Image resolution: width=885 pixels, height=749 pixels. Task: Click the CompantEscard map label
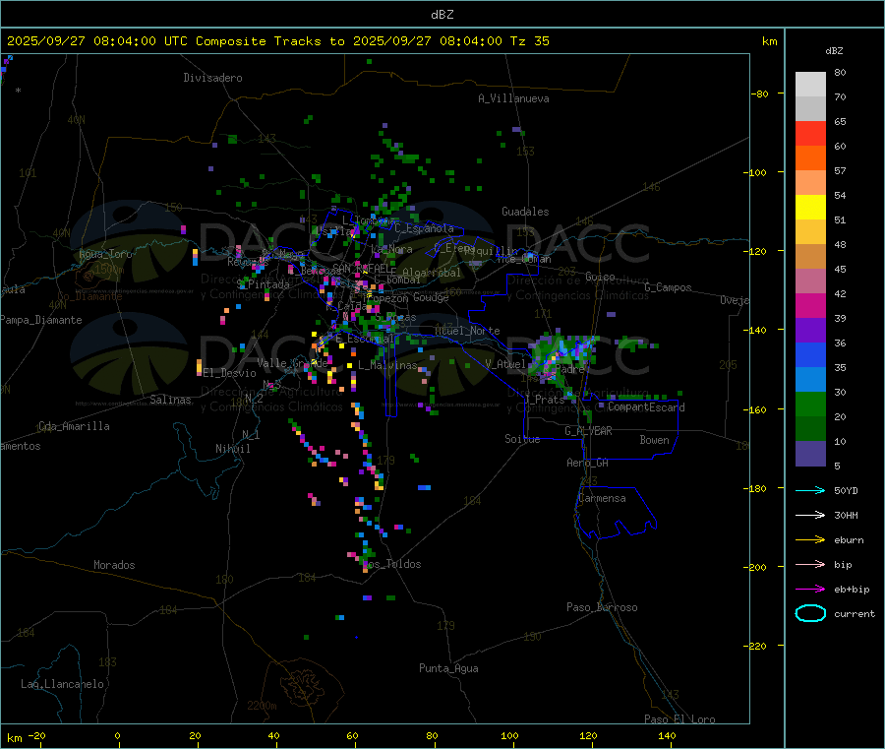646,407
